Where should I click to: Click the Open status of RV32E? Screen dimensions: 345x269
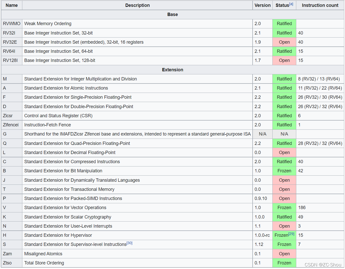click(284, 42)
